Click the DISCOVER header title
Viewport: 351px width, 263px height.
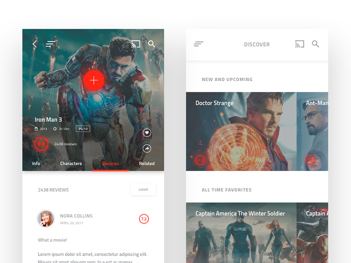click(x=257, y=45)
